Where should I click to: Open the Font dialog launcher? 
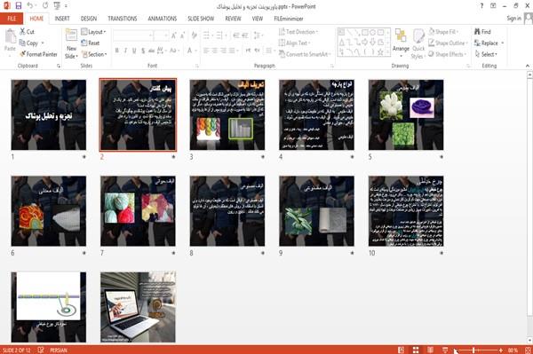click(x=196, y=66)
